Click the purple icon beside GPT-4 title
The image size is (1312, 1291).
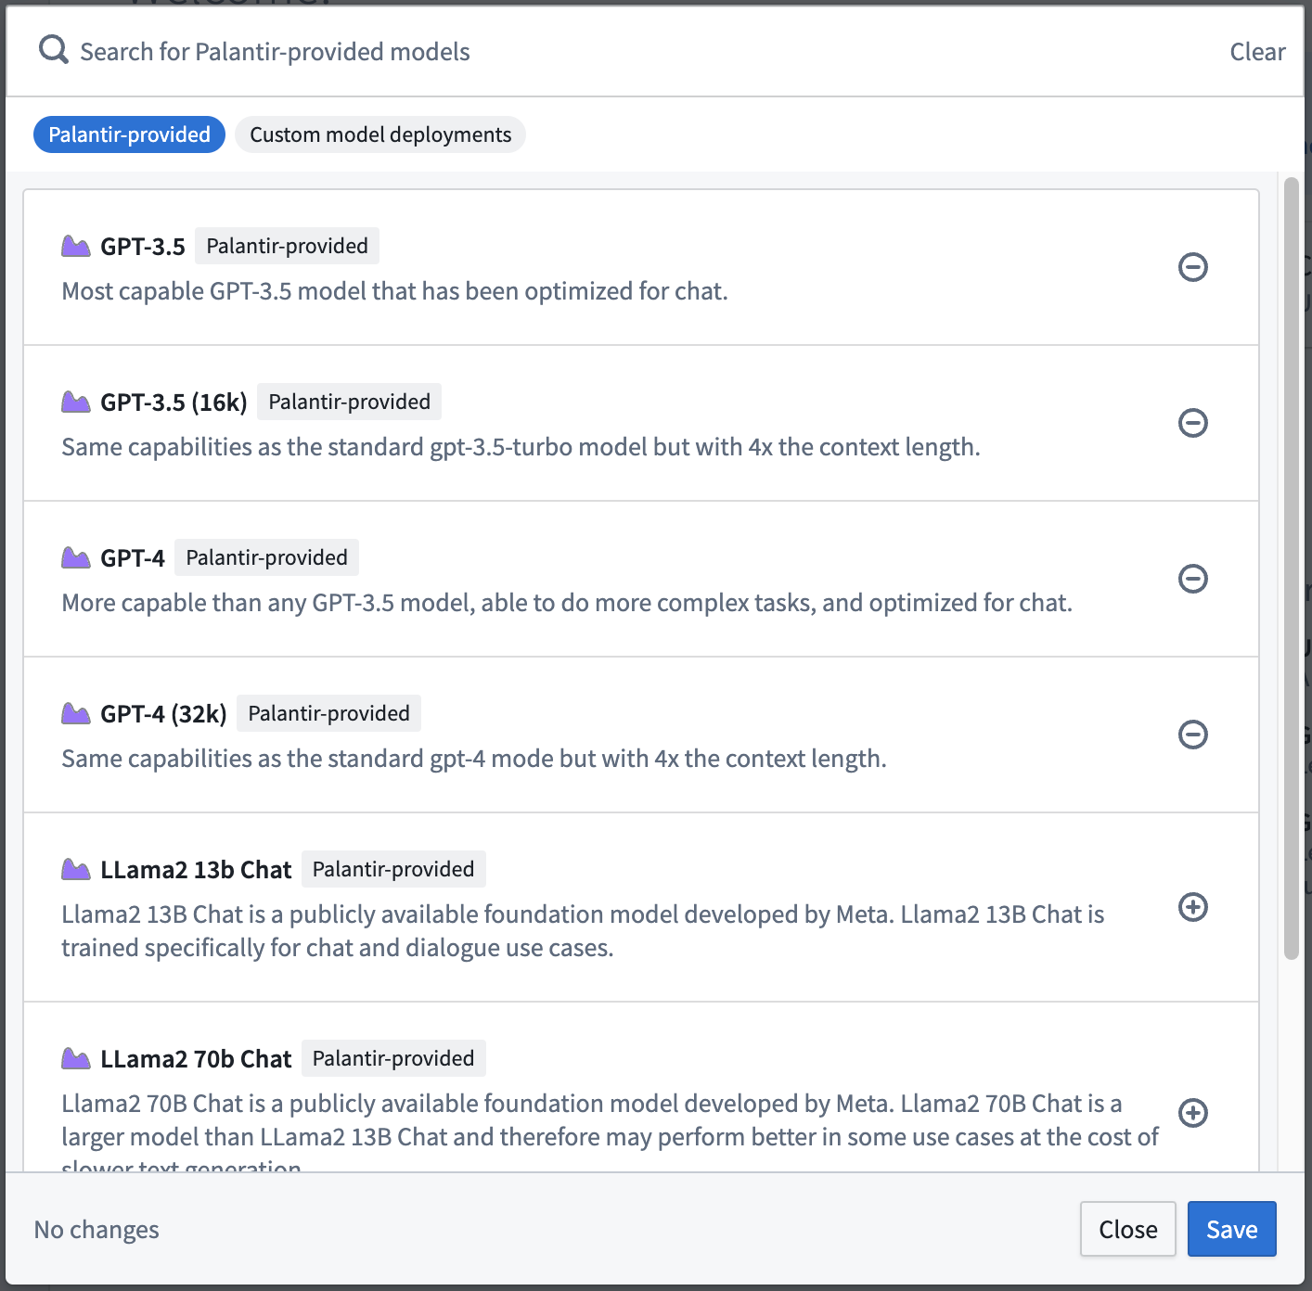click(x=76, y=557)
